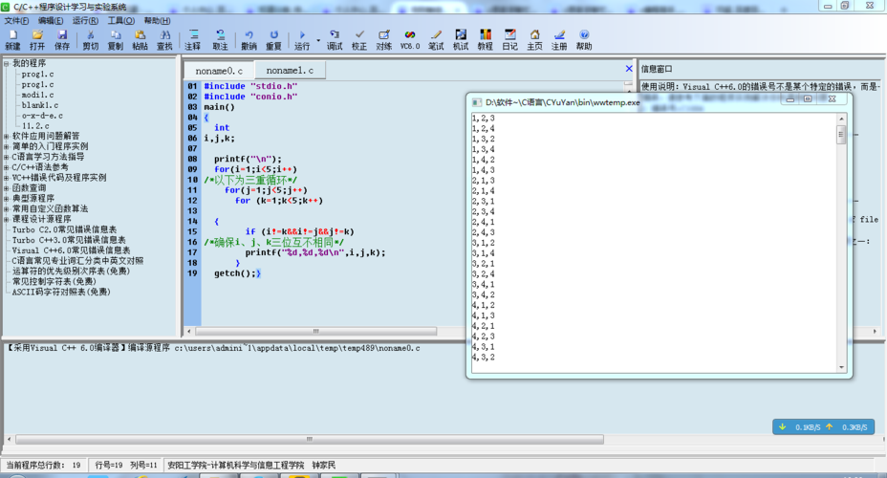Open find with the 查找 binoculars icon
887x478 pixels.
coord(164,39)
